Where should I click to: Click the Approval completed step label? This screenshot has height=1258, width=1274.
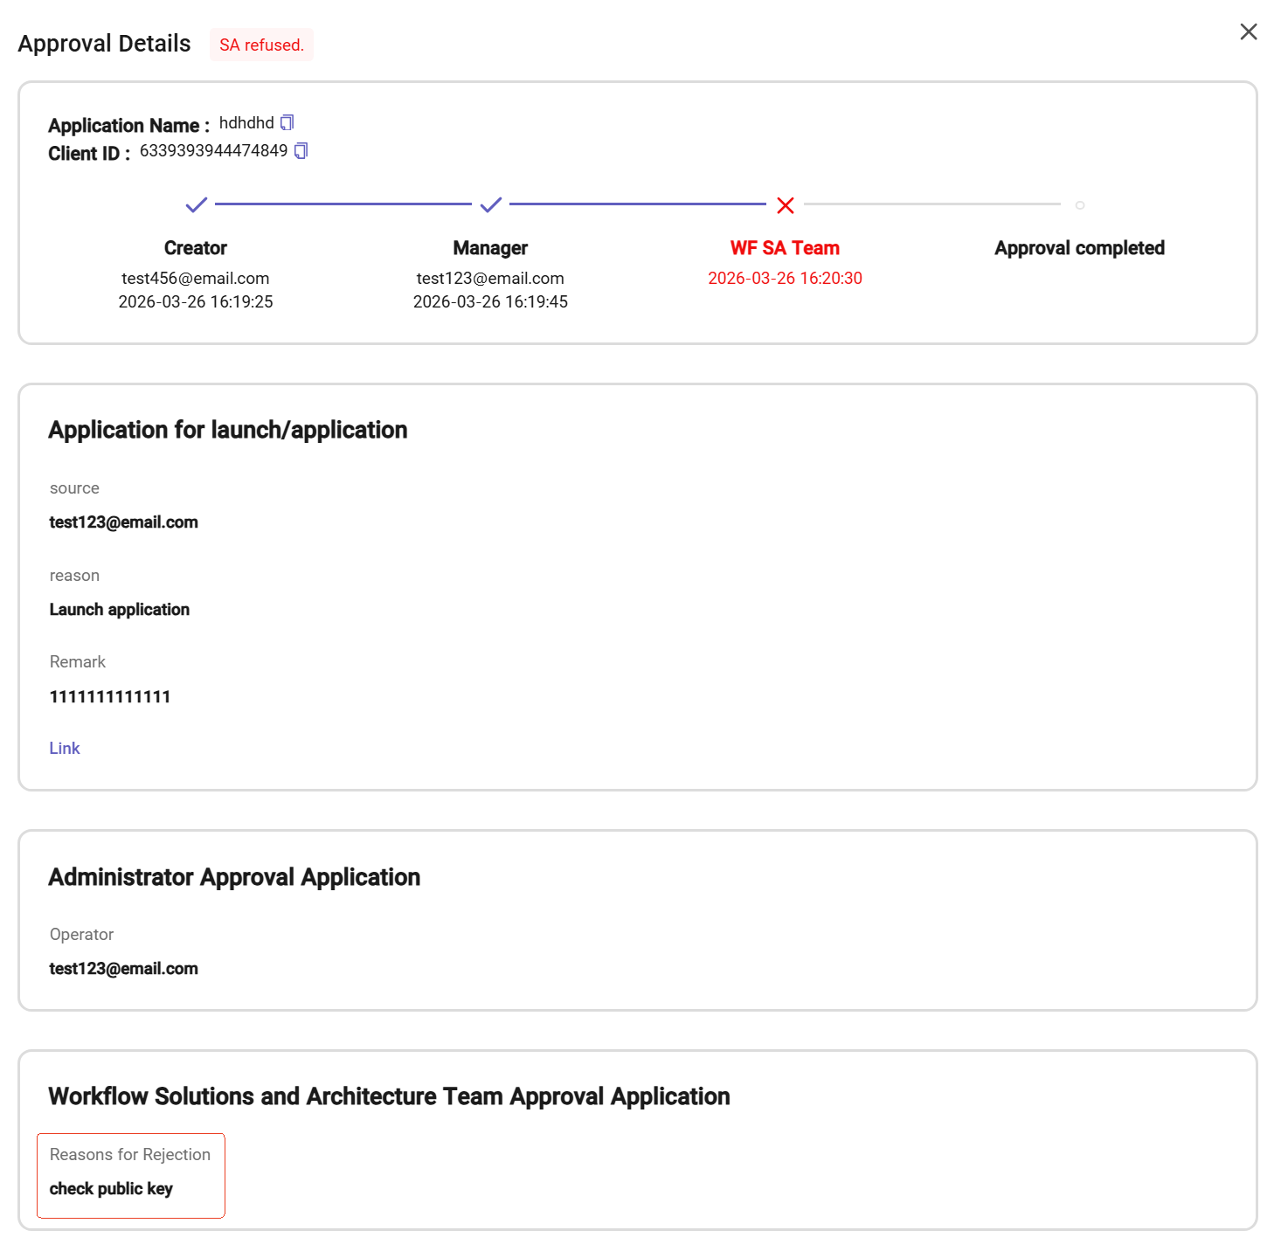1079,248
